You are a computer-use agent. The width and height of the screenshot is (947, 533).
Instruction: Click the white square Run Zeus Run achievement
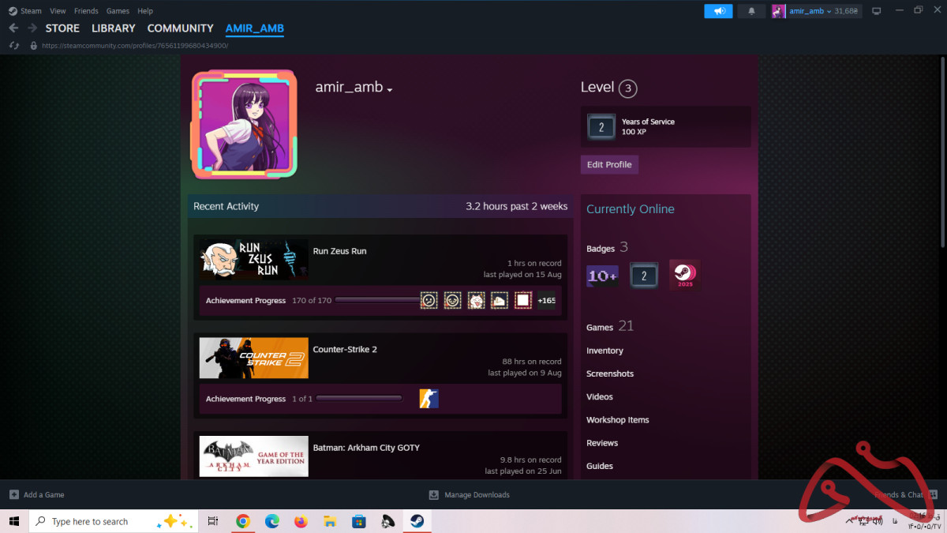523,300
